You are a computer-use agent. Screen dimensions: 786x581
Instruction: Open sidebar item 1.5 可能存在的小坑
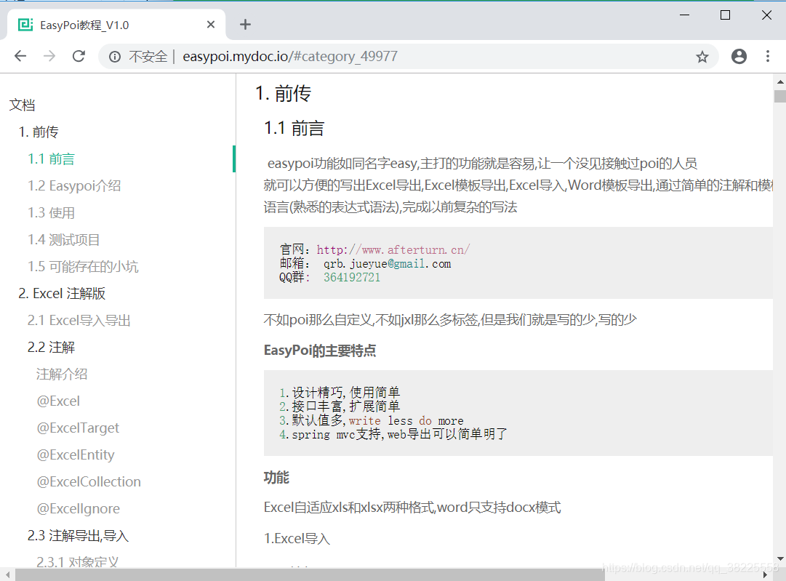point(83,267)
